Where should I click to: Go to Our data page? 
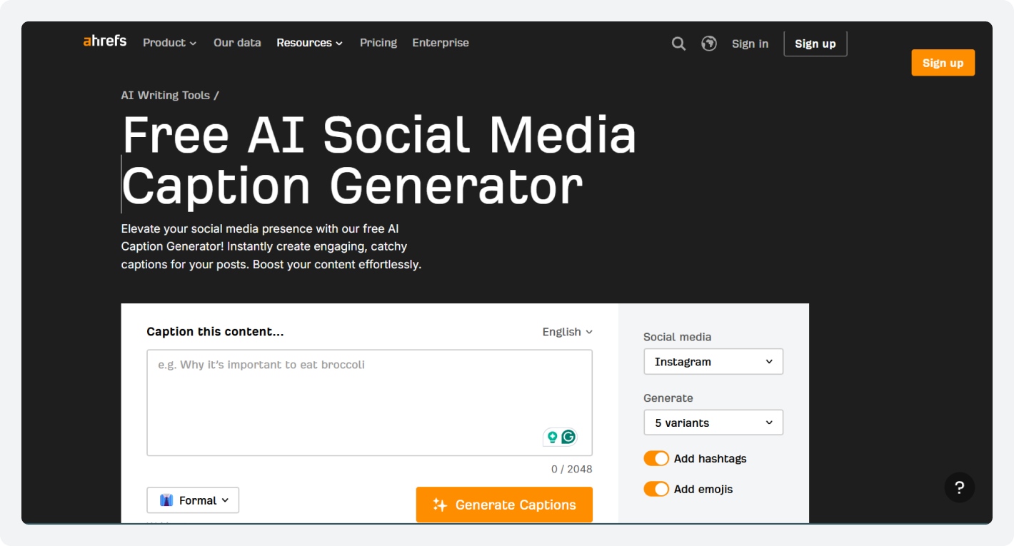click(x=237, y=43)
